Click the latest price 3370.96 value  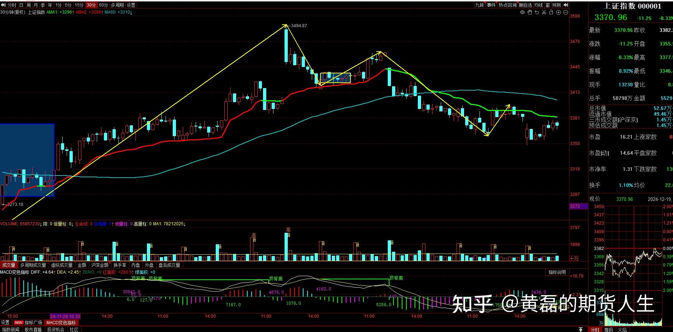(624, 30)
